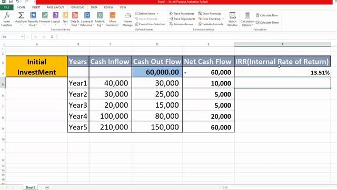Select Year5 cash outflow 150,000
The height and width of the screenshot is (190, 337).
[157, 127]
